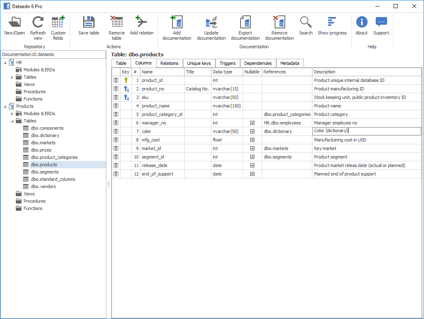Screen dimensions: 424x319
Task: Uncheck Nullable for the mfg_cost column
Action: tap(252, 140)
